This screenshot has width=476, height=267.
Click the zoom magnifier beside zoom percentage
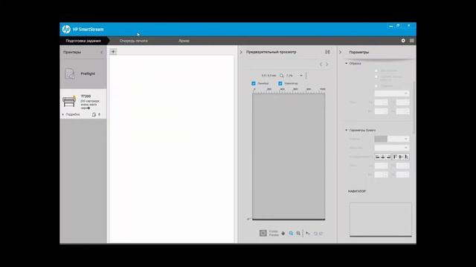click(x=281, y=76)
